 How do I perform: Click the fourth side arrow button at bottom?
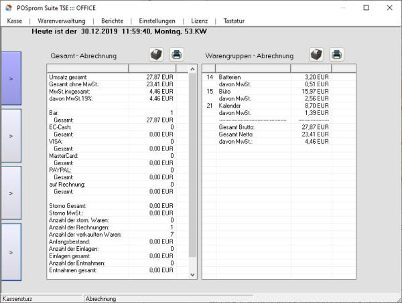(11, 251)
